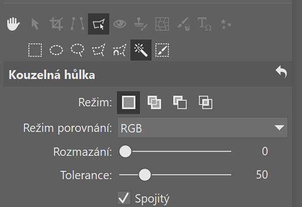Select the polygon lasso tool
This screenshot has height=207, width=302.
coord(98,50)
